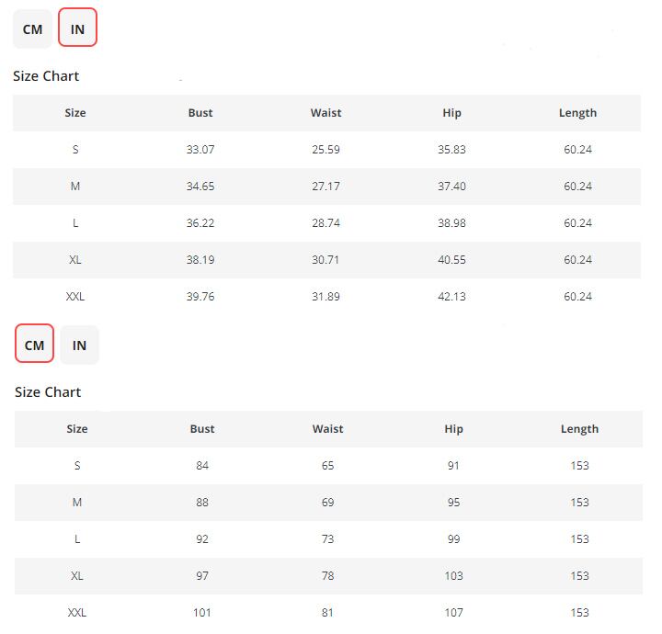
Task: Click the 84 bust value in the cm chart
Action: pos(202,466)
